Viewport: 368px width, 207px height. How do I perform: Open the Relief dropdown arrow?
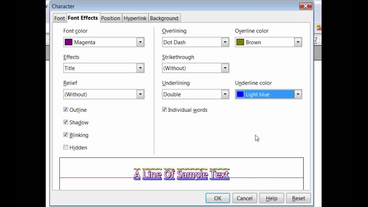click(x=140, y=94)
